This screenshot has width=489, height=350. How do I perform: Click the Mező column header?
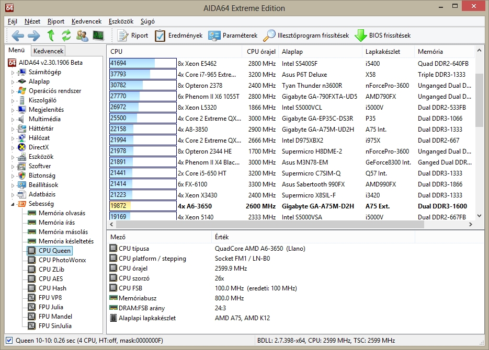pyautogui.click(x=160, y=237)
